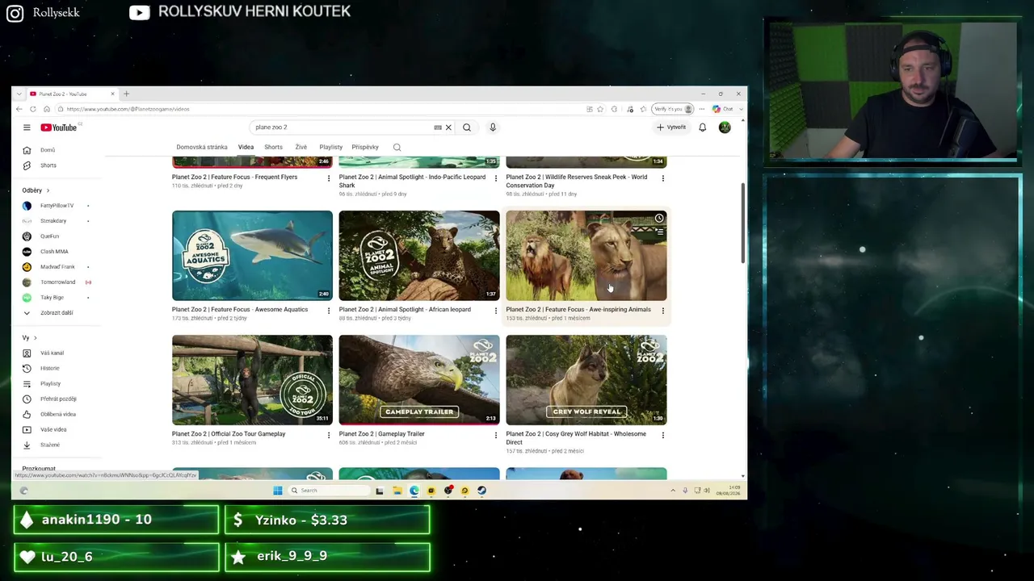Open title 'Planet Zoo 2 | Gameplay Trailer'

coord(381,434)
